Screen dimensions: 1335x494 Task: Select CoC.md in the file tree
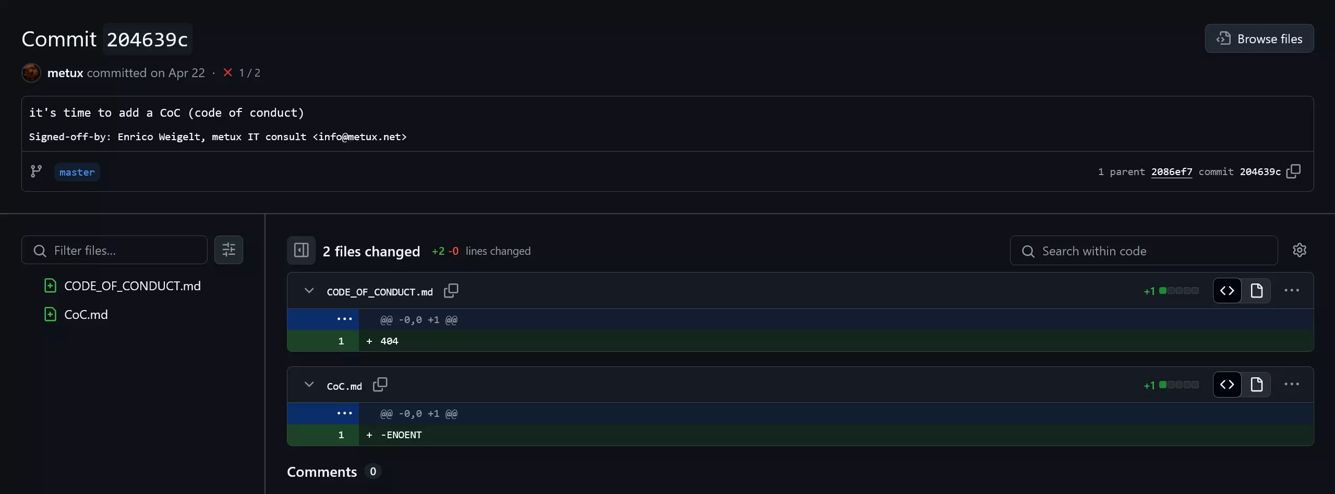tap(86, 314)
